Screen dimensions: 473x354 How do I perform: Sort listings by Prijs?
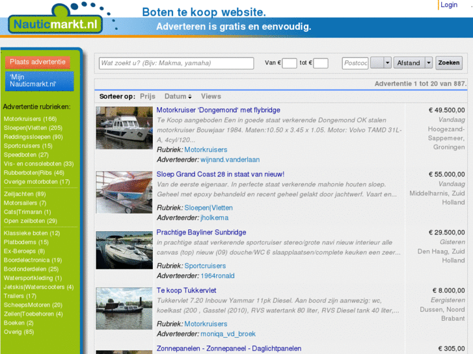point(148,96)
